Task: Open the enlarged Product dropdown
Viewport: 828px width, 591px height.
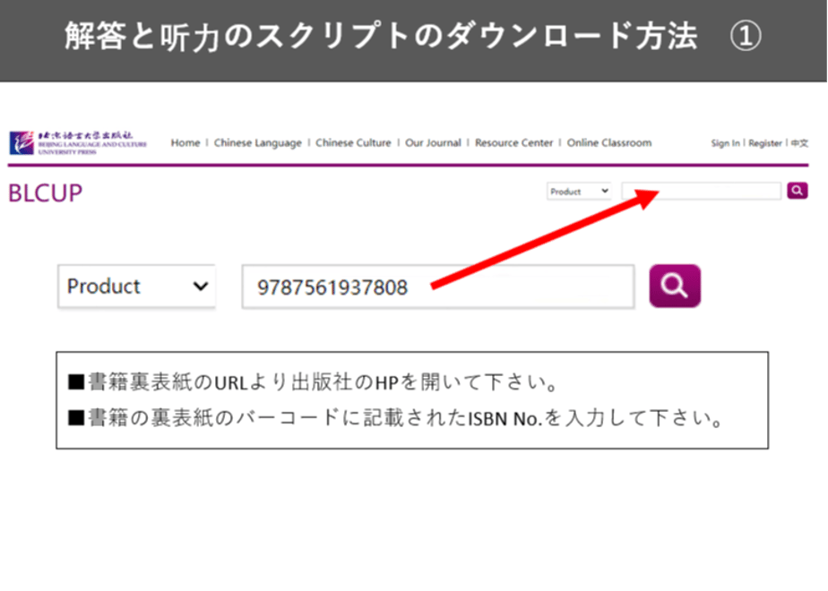Action: (x=137, y=287)
